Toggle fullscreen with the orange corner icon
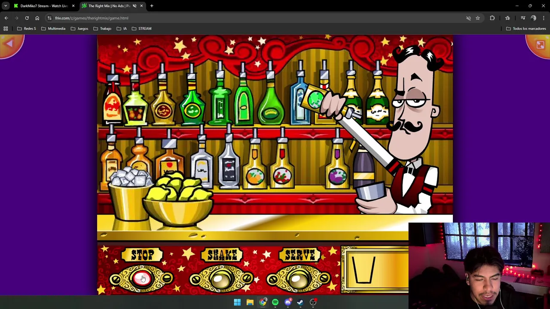Screen dimensions: 550x309 [540, 45]
